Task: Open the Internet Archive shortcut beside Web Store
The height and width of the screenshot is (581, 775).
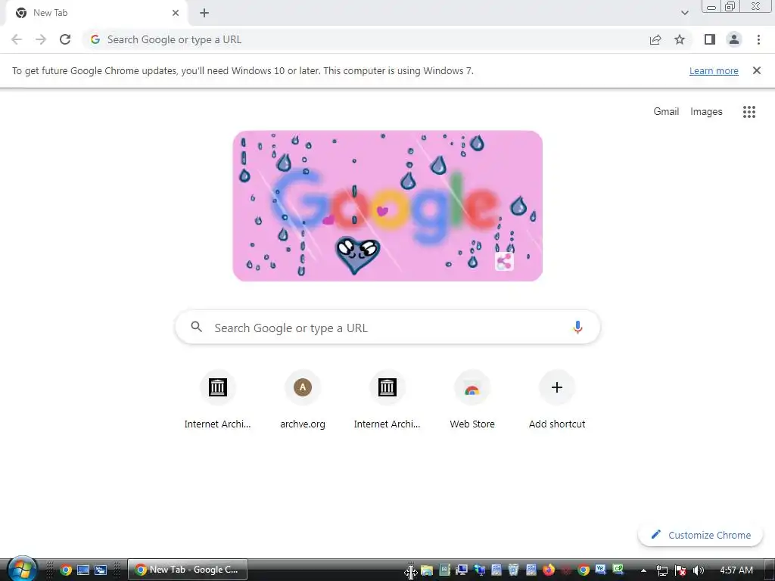Action: pyautogui.click(x=387, y=399)
